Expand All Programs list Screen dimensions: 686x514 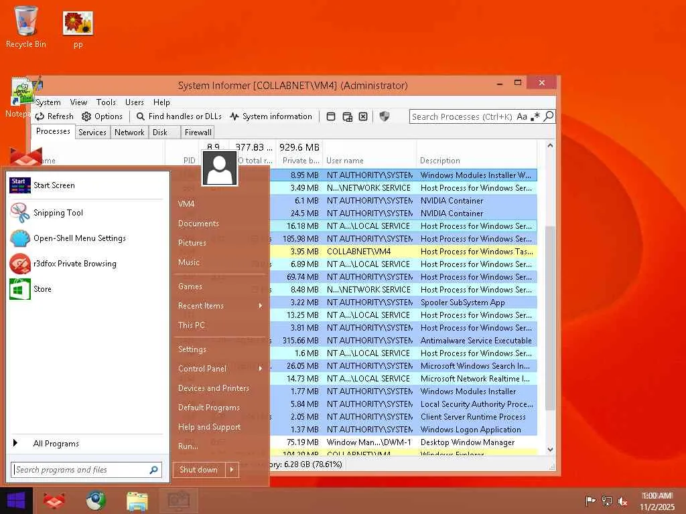coord(85,444)
